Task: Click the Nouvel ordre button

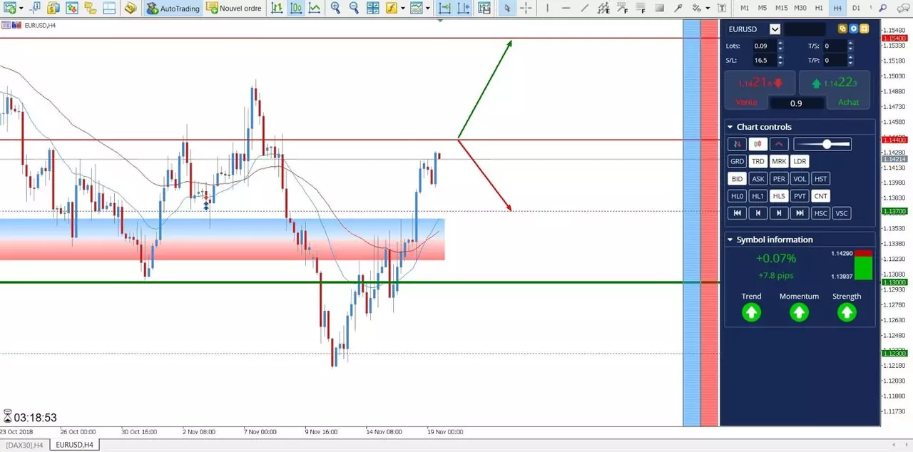Action: coord(234,9)
